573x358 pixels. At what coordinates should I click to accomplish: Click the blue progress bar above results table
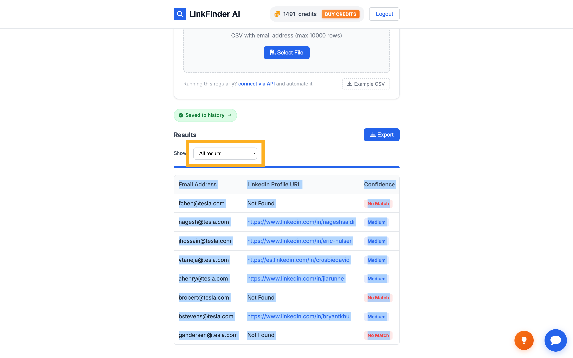click(x=287, y=167)
